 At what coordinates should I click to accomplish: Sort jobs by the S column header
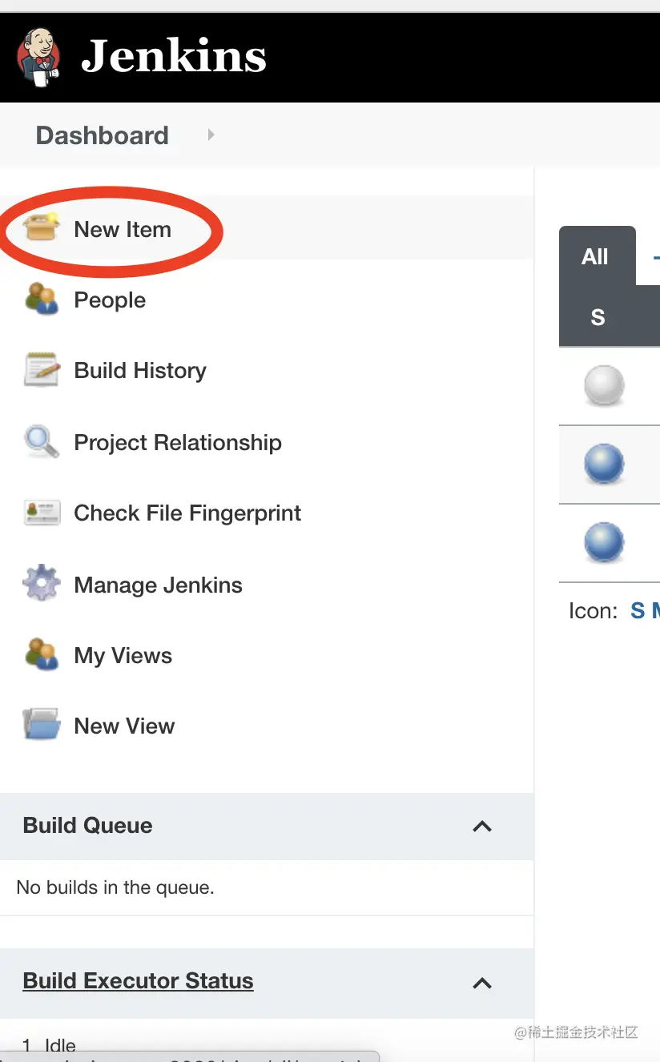coord(598,318)
